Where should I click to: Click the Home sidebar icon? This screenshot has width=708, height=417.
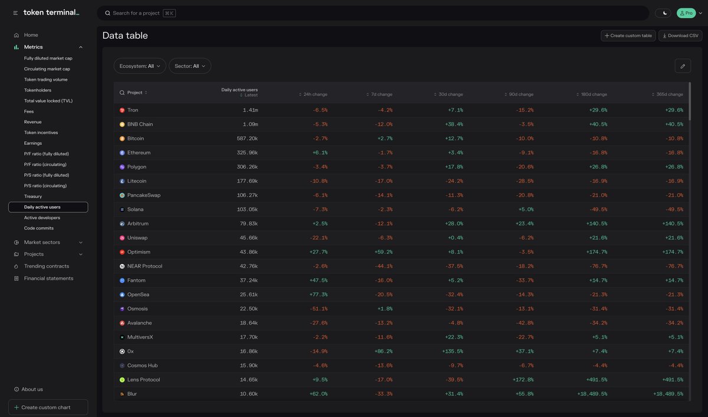tap(17, 35)
